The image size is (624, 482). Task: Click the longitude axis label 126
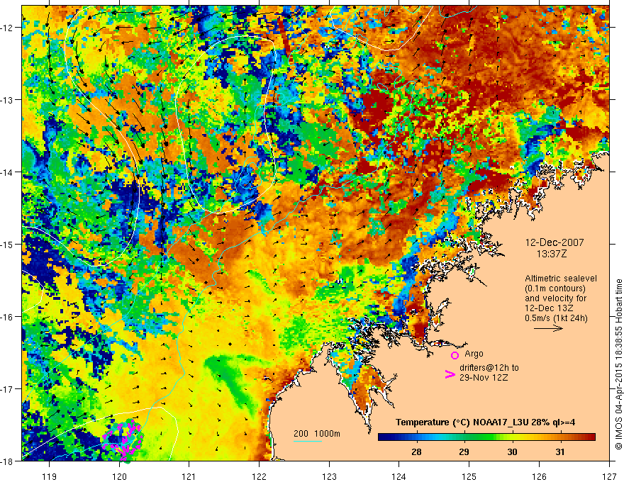(539, 476)
